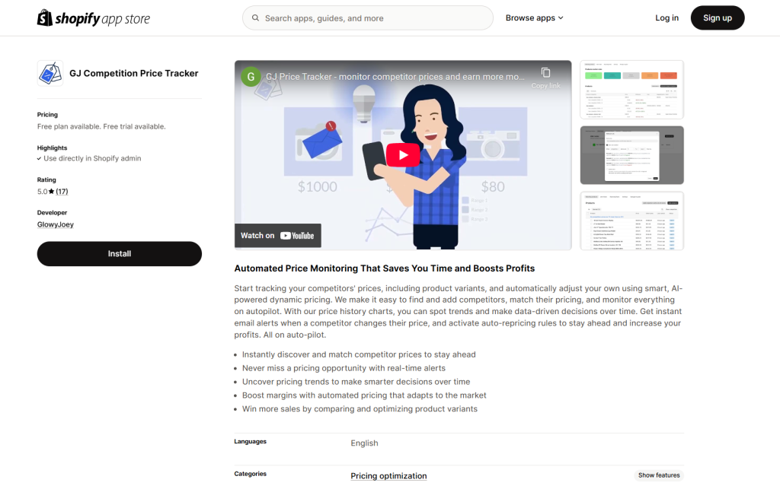Click the rating star icon

[51, 191]
